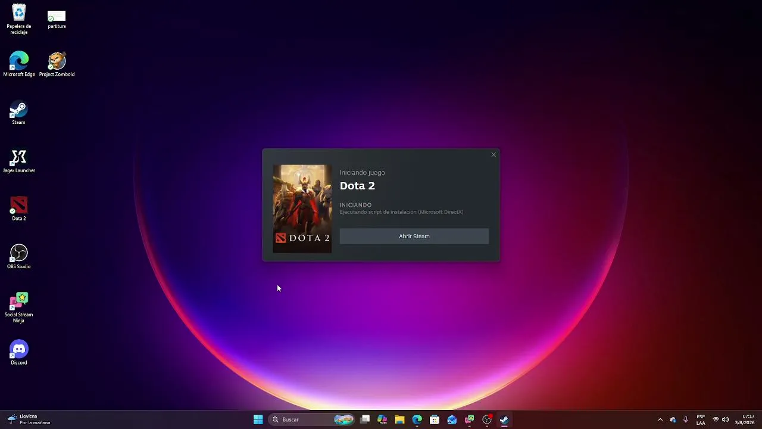This screenshot has height=429, width=762.
Task: Open File Explorer from the taskbar
Action: tap(399, 419)
